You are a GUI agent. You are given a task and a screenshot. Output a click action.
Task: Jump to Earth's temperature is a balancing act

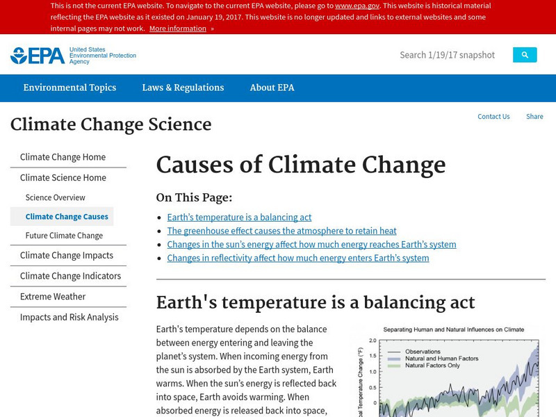point(239,218)
